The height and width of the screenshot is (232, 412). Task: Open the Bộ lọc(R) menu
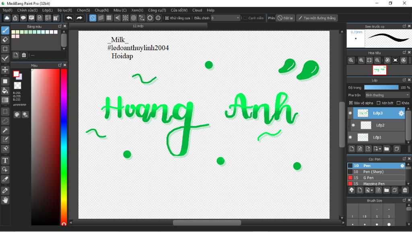click(65, 10)
